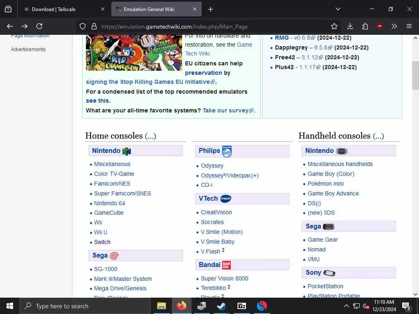This screenshot has height=314, width=419.
Task: Click the Sega Dreamcast swirl icon
Action: coord(114,256)
